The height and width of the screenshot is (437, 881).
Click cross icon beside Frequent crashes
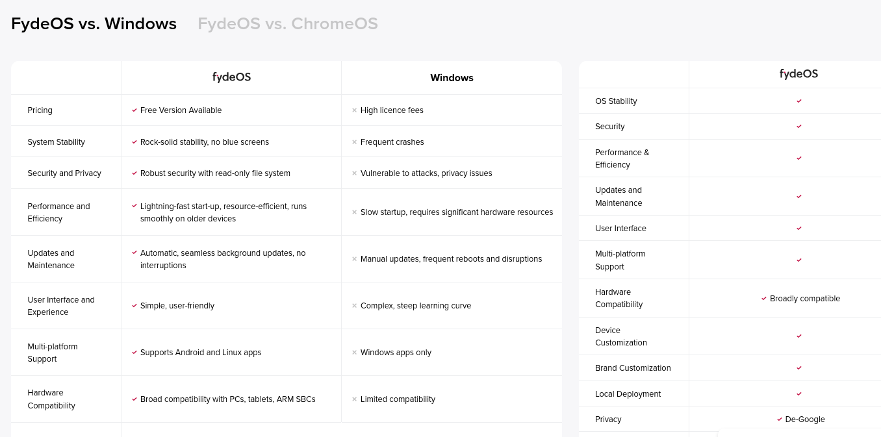(355, 142)
